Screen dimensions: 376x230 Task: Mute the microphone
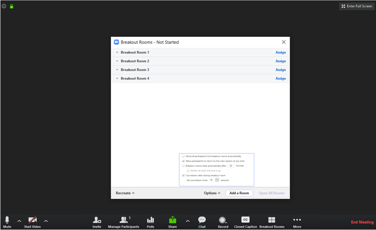pos(7,221)
